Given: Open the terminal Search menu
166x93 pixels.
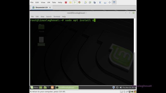Looking at the screenshot, I should 49,17.
